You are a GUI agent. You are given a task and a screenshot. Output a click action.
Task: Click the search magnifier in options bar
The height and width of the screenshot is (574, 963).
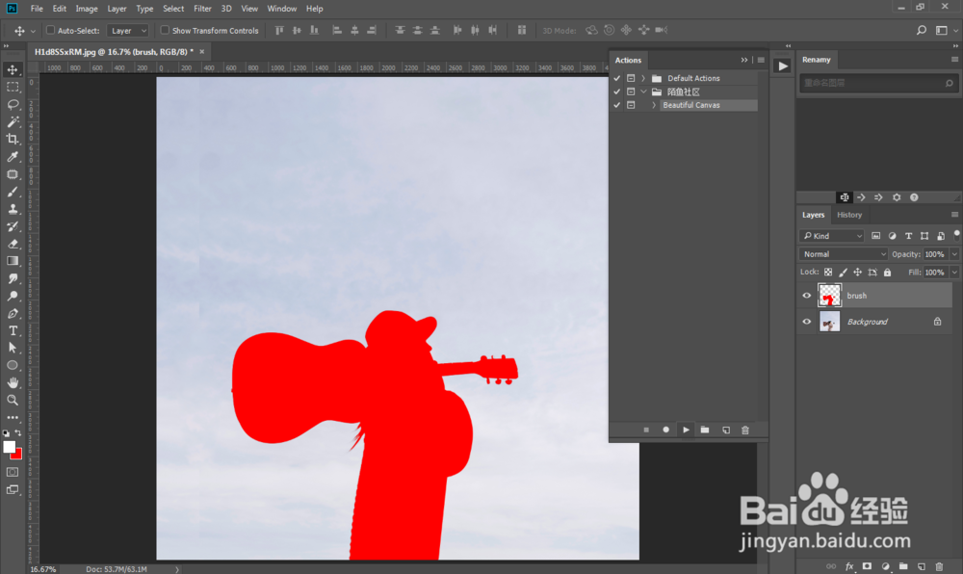922,30
